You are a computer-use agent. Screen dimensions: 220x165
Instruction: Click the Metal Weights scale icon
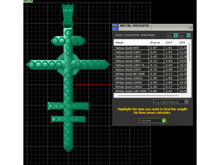[115, 27]
